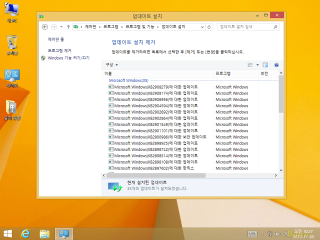Click the horizontal scrollbar left arrow
Viewport: 320px width, 240px height.
104,175
